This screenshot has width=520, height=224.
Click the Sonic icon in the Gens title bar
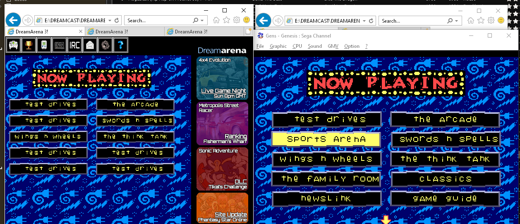pyautogui.click(x=260, y=36)
